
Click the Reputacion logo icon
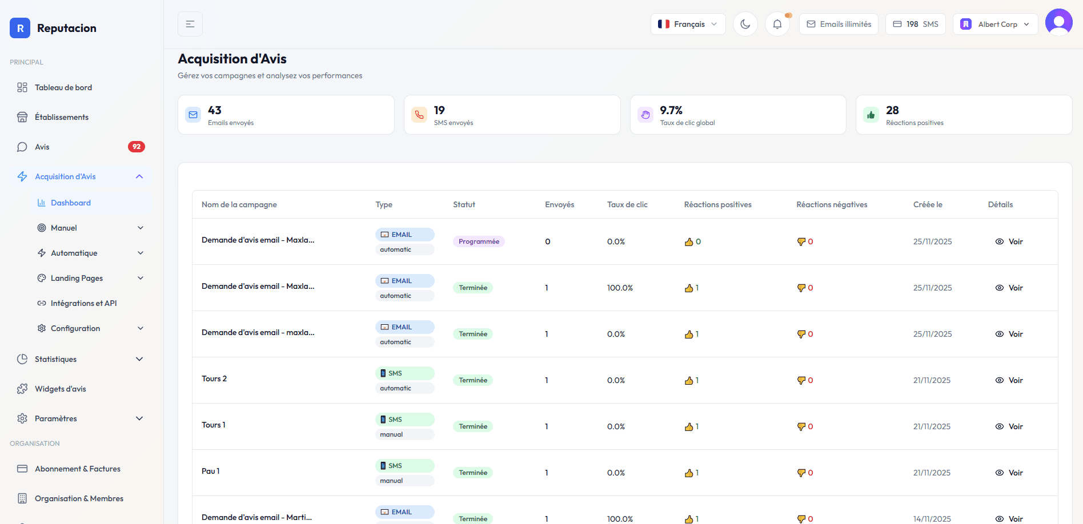point(20,28)
